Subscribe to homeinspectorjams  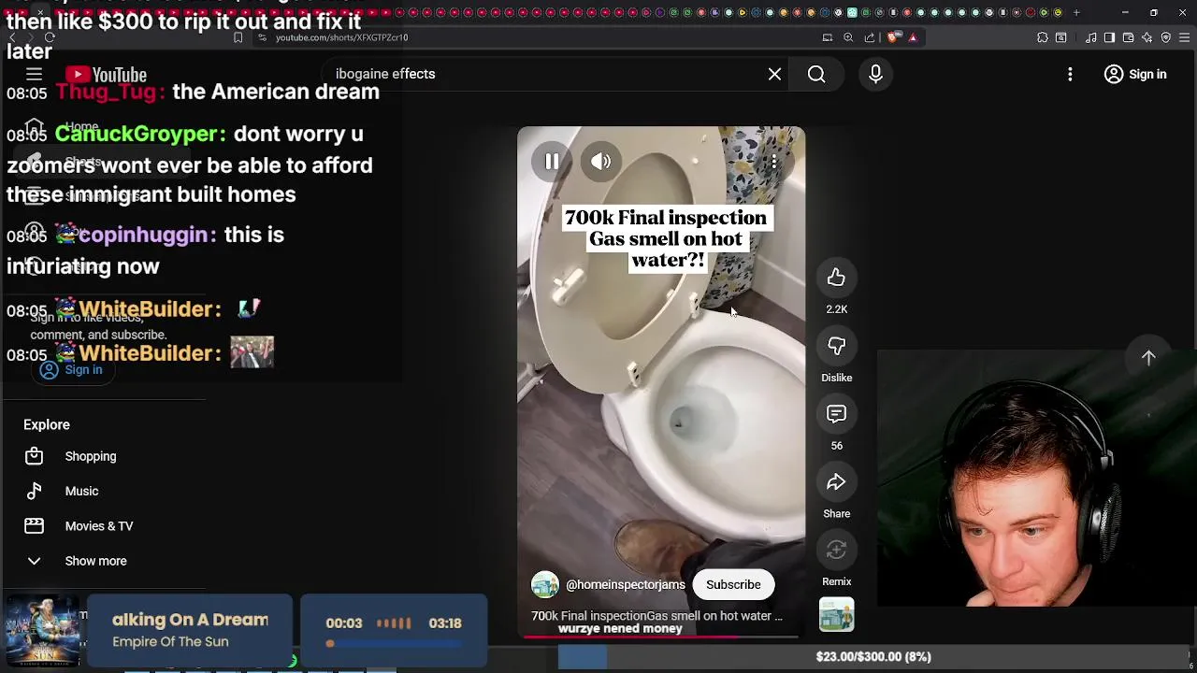[733, 584]
